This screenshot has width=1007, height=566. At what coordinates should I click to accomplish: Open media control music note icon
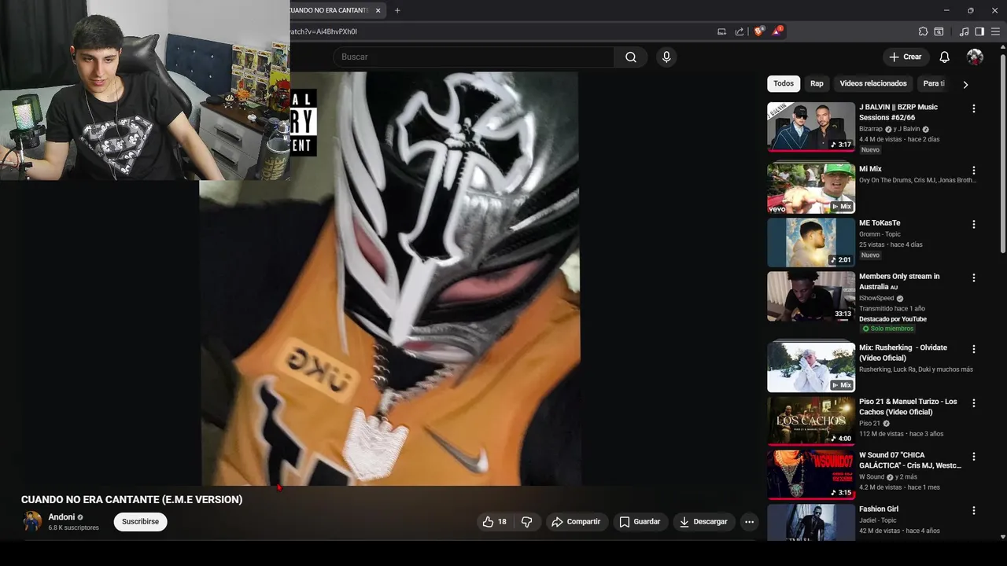tap(965, 31)
